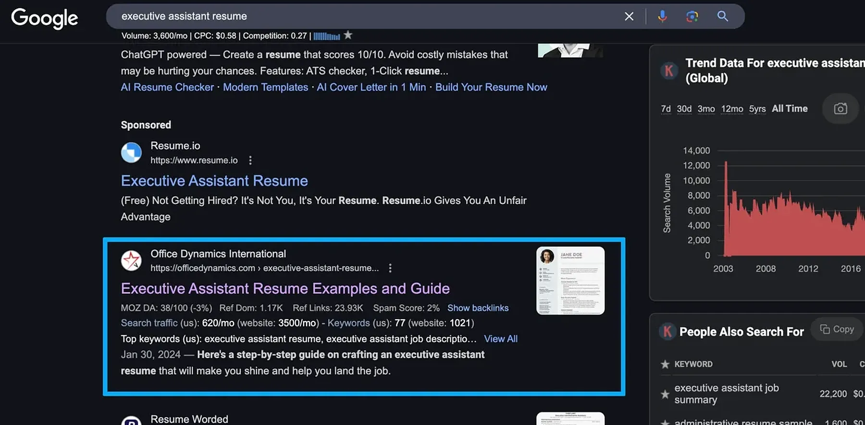Start voice search with the microphone icon
865x425 pixels.
[x=662, y=16]
